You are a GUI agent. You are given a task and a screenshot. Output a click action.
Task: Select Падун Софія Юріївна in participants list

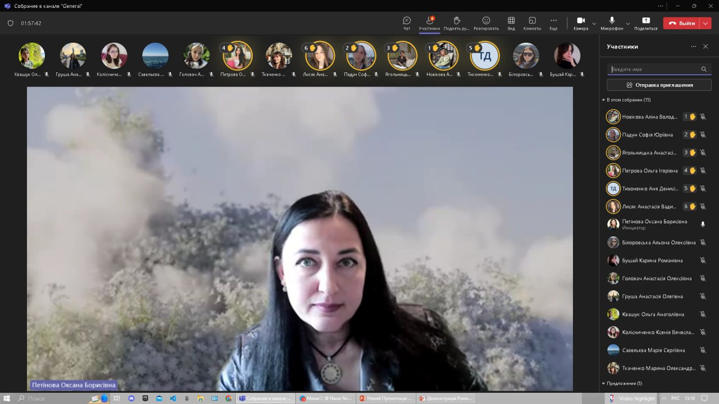click(657, 135)
